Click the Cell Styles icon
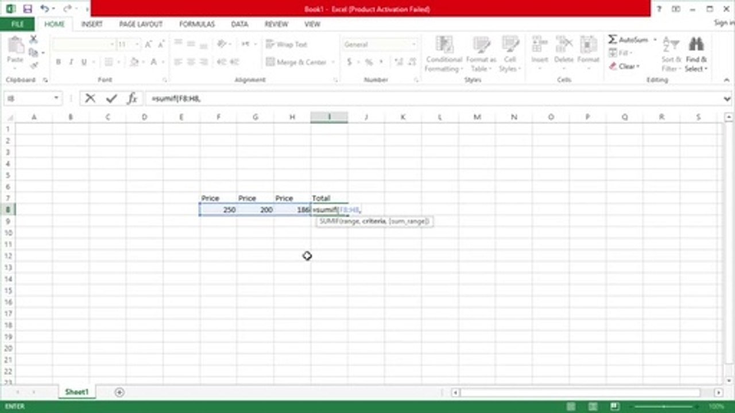The image size is (735, 413). pos(510,45)
